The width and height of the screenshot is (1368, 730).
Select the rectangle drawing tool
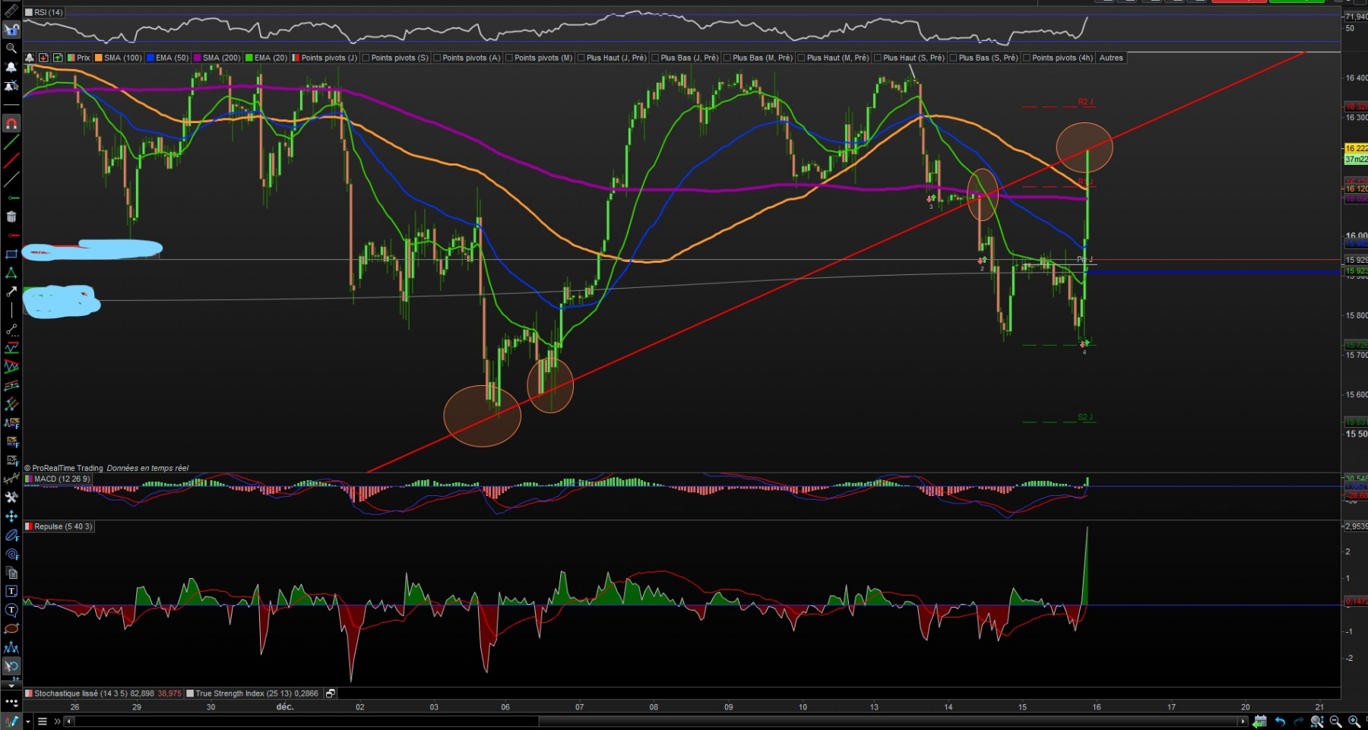click(x=11, y=254)
